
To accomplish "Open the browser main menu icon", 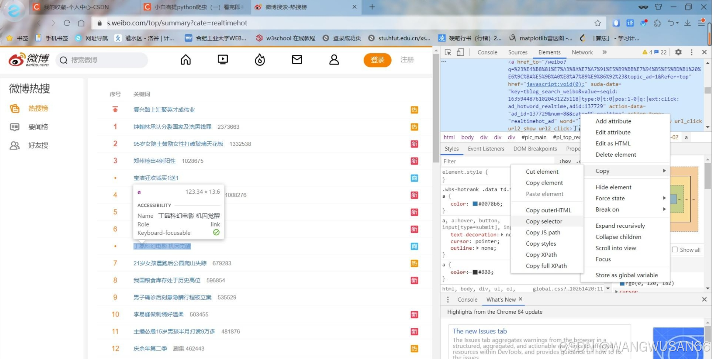I will pyautogui.click(x=702, y=22).
